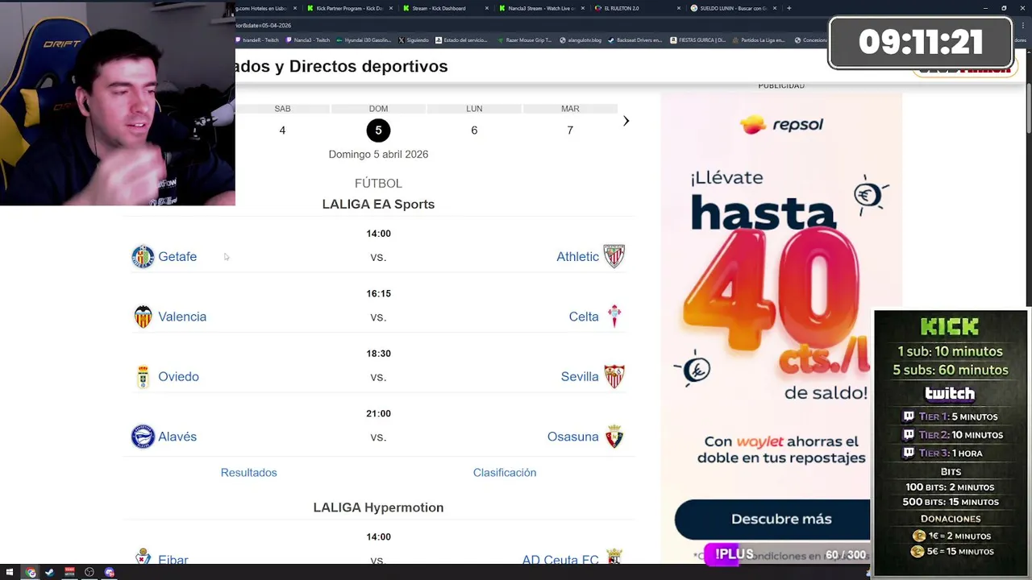Open Getafe team link
1032x580 pixels.
coord(177,256)
